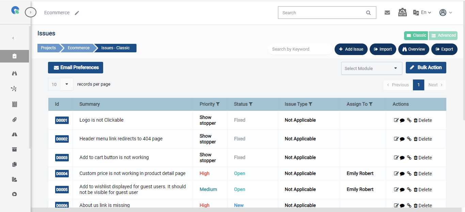Open comments for issue D0005
The image size is (465, 212).
coord(402,190)
